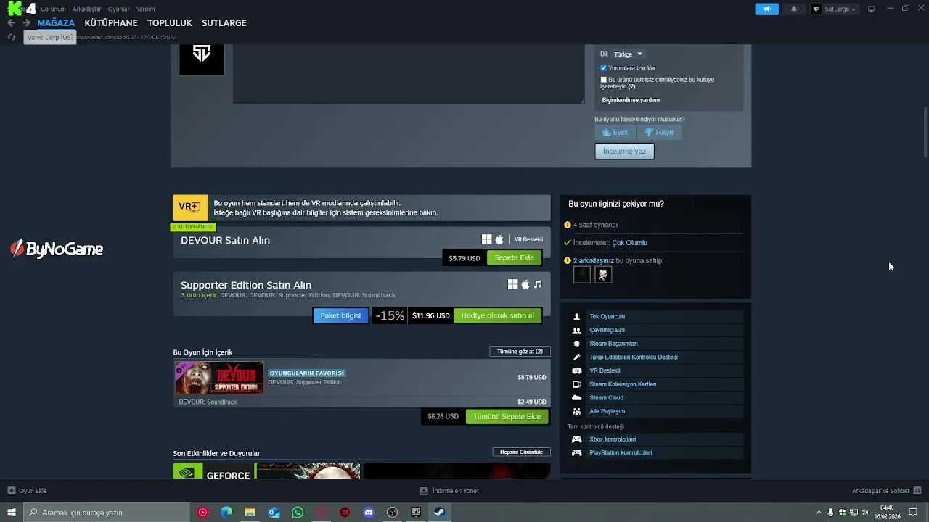
Task: Navigate back with the left arrow
Action: 11,23
